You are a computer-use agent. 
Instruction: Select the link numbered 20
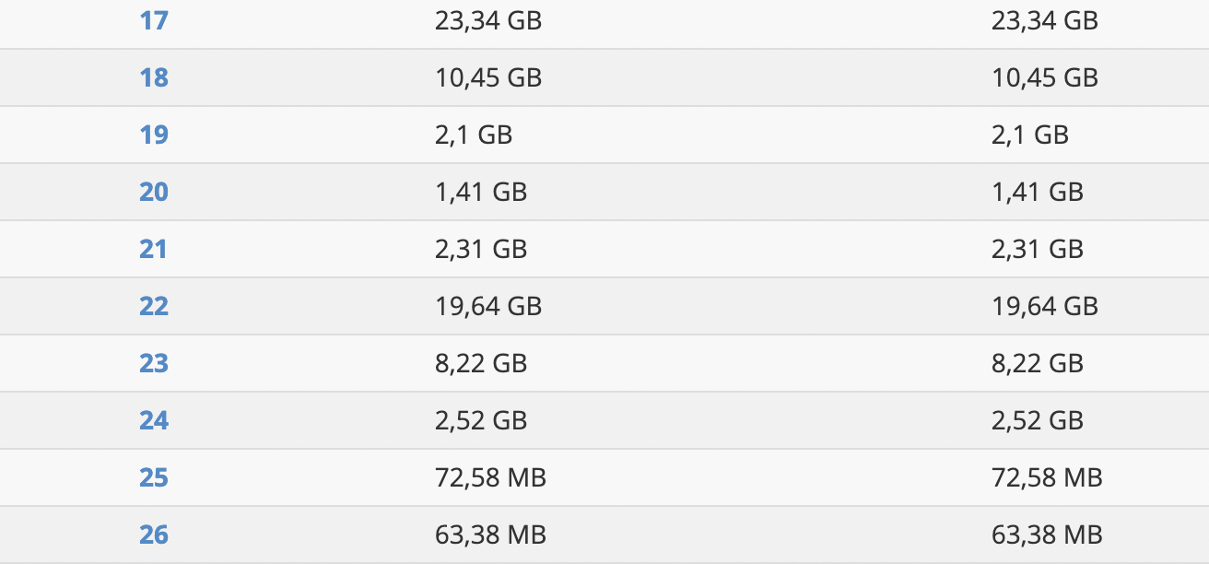154,192
